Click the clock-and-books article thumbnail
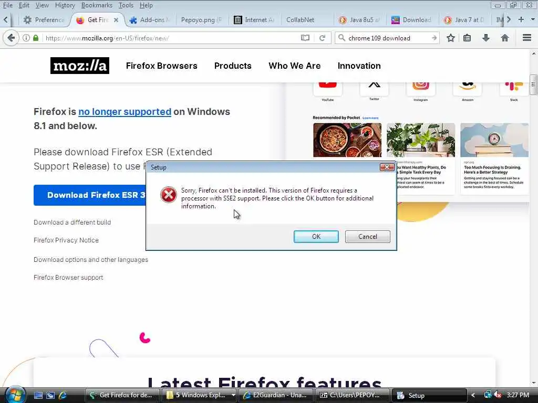 pyautogui.click(x=494, y=140)
